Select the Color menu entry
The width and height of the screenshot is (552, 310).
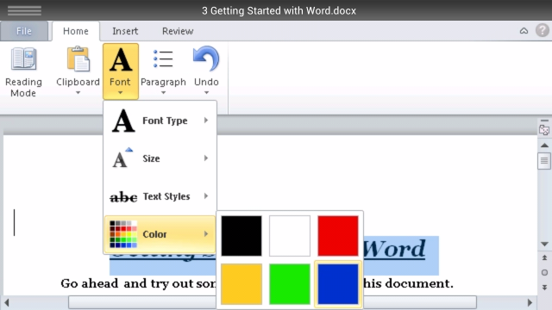coord(160,234)
